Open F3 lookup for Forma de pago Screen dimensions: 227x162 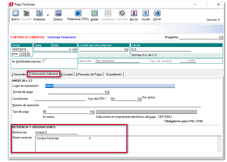[107, 92]
